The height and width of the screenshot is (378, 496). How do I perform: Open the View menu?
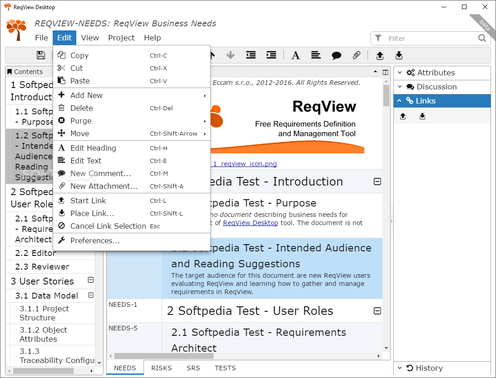(x=90, y=38)
